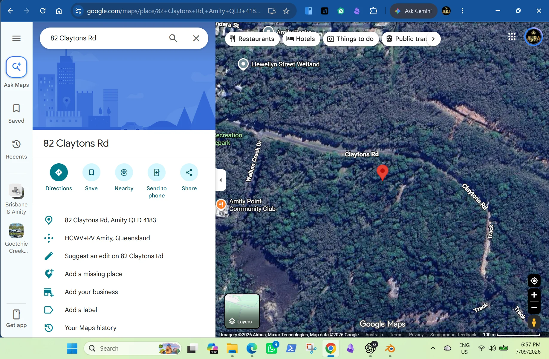The image size is (549, 359).
Task: Filter map by Hotels
Action: (x=301, y=39)
